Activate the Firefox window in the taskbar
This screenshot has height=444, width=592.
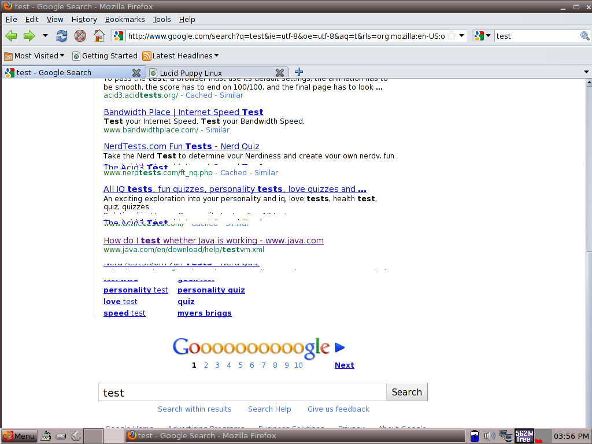pos(294,436)
